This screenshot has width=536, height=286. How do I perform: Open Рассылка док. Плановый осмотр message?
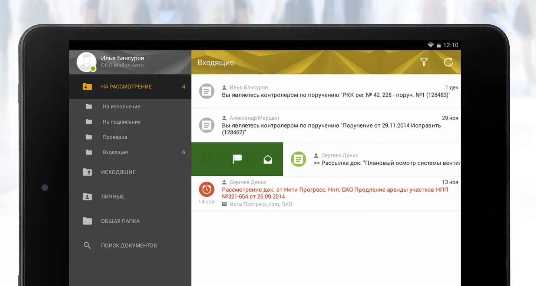pos(372,159)
